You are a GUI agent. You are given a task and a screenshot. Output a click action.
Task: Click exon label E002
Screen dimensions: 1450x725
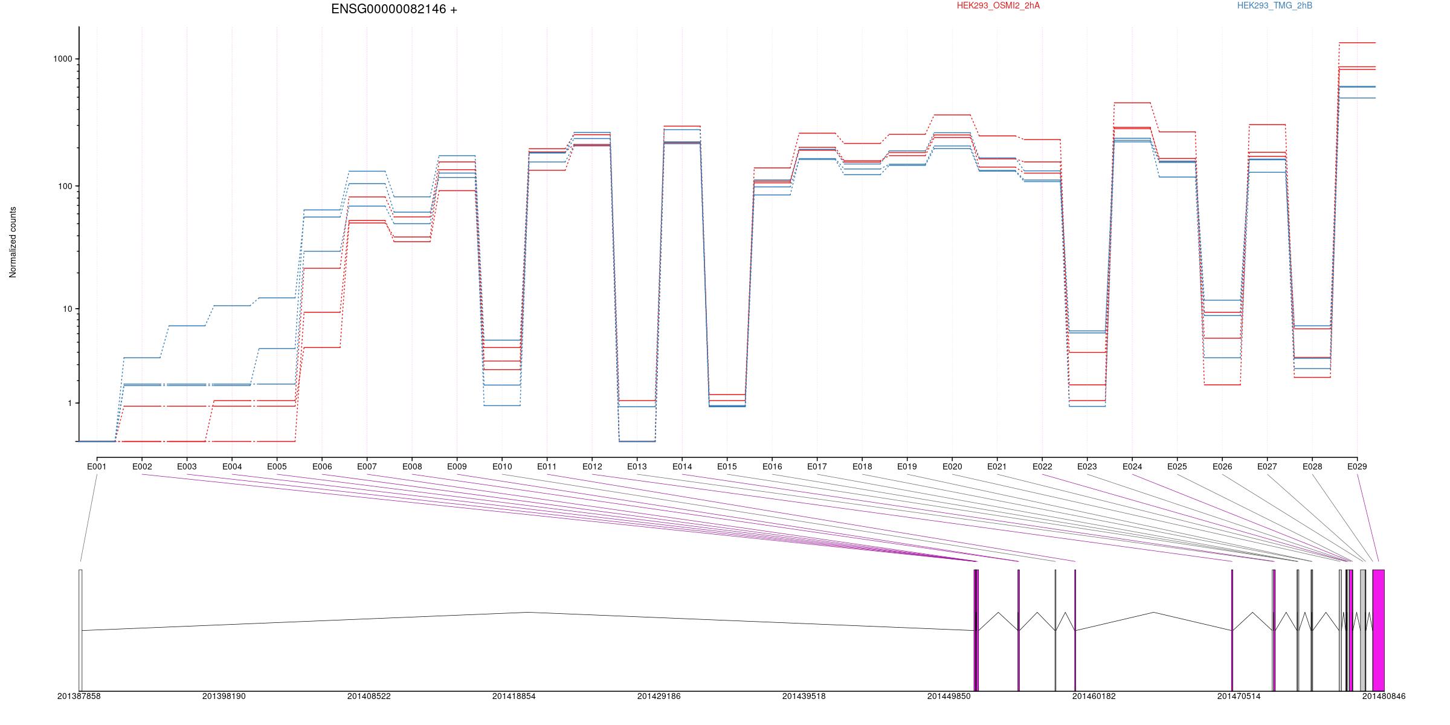pyautogui.click(x=142, y=466)
